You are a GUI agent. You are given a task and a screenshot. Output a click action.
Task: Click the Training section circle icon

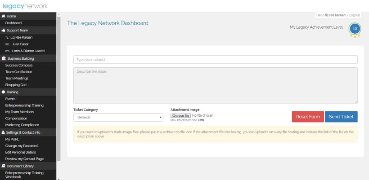[x=3, y=92]
